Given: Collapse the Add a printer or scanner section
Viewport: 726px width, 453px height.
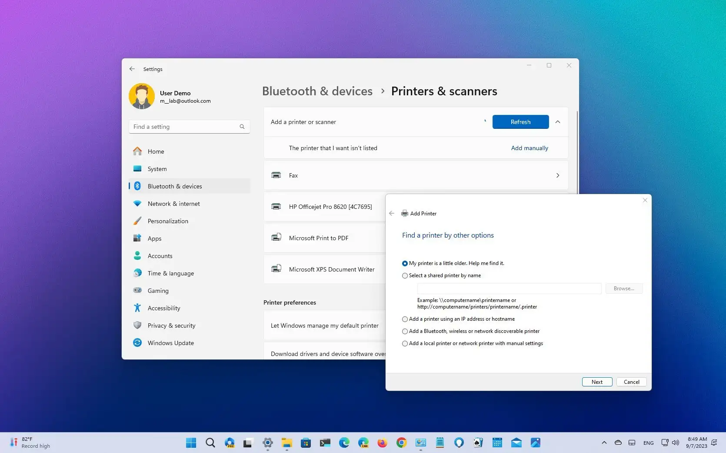Looking at the screenshot, I should [558, 122].
